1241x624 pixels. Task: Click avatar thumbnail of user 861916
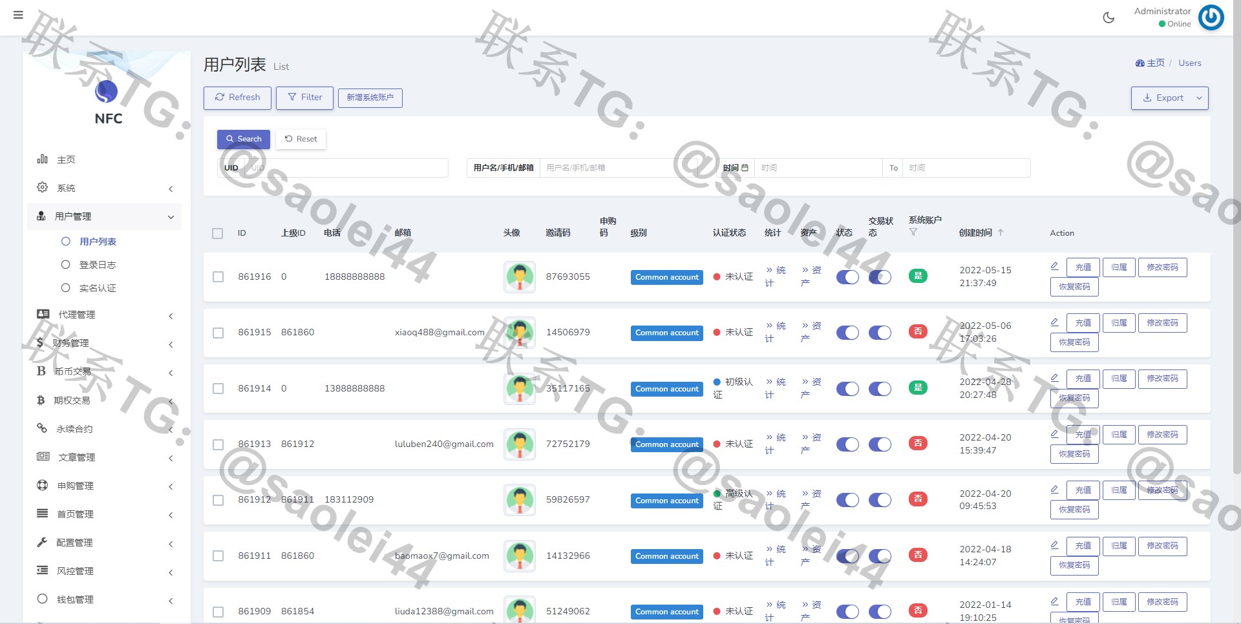[520, 277]
